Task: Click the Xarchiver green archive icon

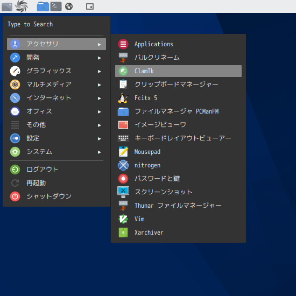Action: tap(123, 232)
